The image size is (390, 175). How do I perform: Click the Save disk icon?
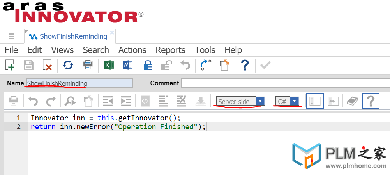[28, 66]
